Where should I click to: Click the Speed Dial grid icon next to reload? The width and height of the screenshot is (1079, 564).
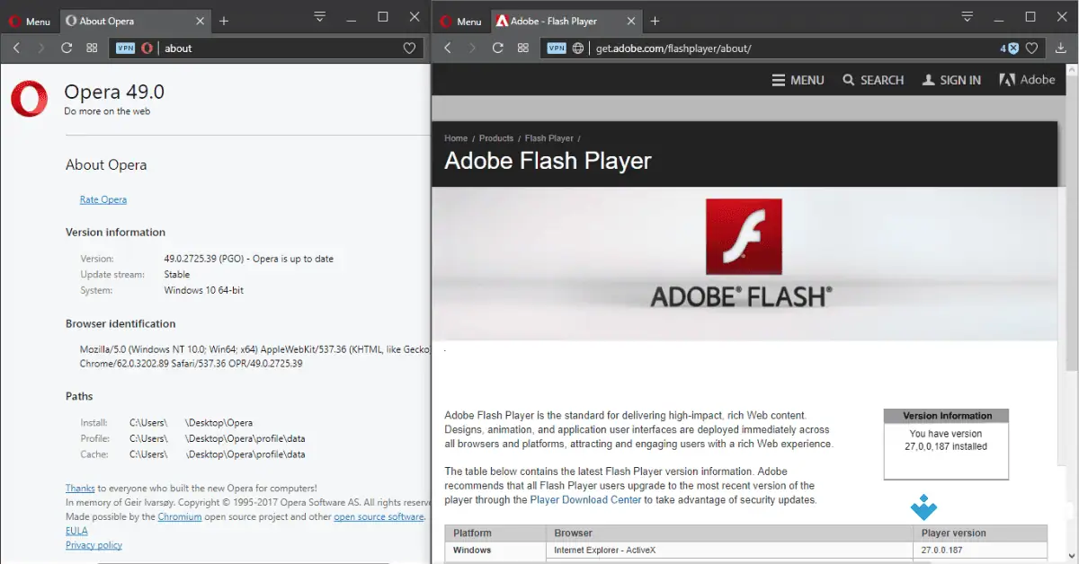(91, 48)
